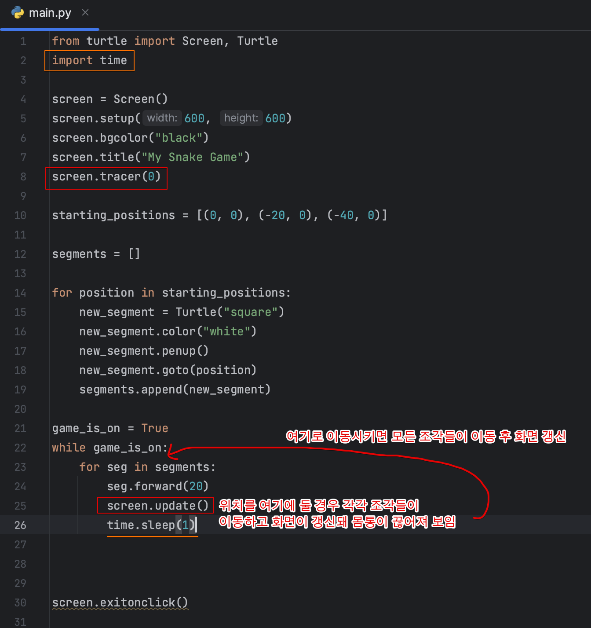
Task: Click line number 14 in the gutter
Action: pyautogui.click(x=20, y=293)
